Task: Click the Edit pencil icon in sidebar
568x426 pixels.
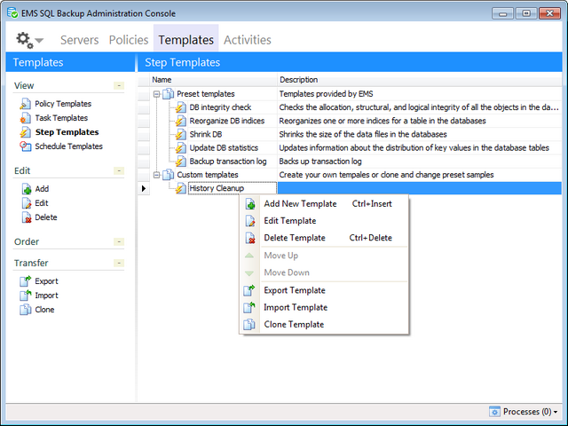Action: point(27,203)
